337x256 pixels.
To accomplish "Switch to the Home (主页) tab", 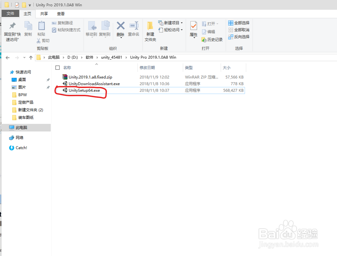I will pos(28,14).
